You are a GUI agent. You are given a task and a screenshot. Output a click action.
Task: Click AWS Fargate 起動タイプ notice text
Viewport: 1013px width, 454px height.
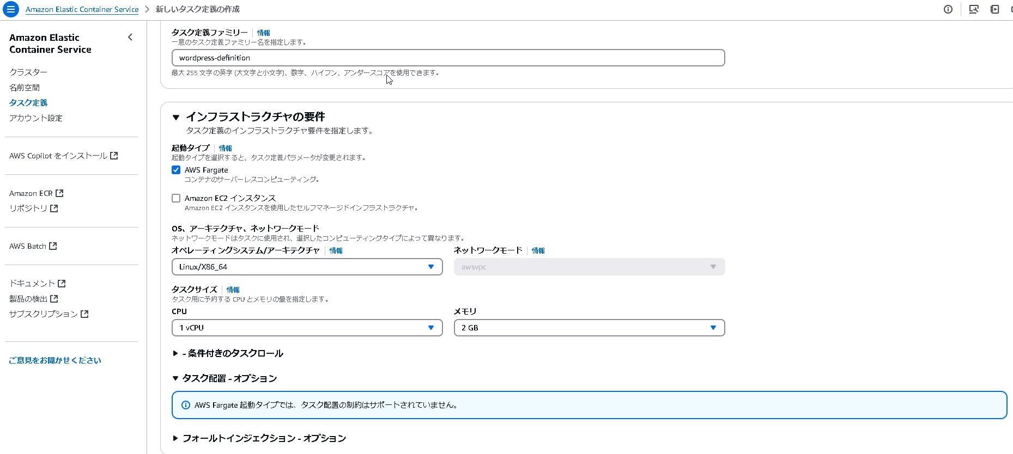coord(327,405)
